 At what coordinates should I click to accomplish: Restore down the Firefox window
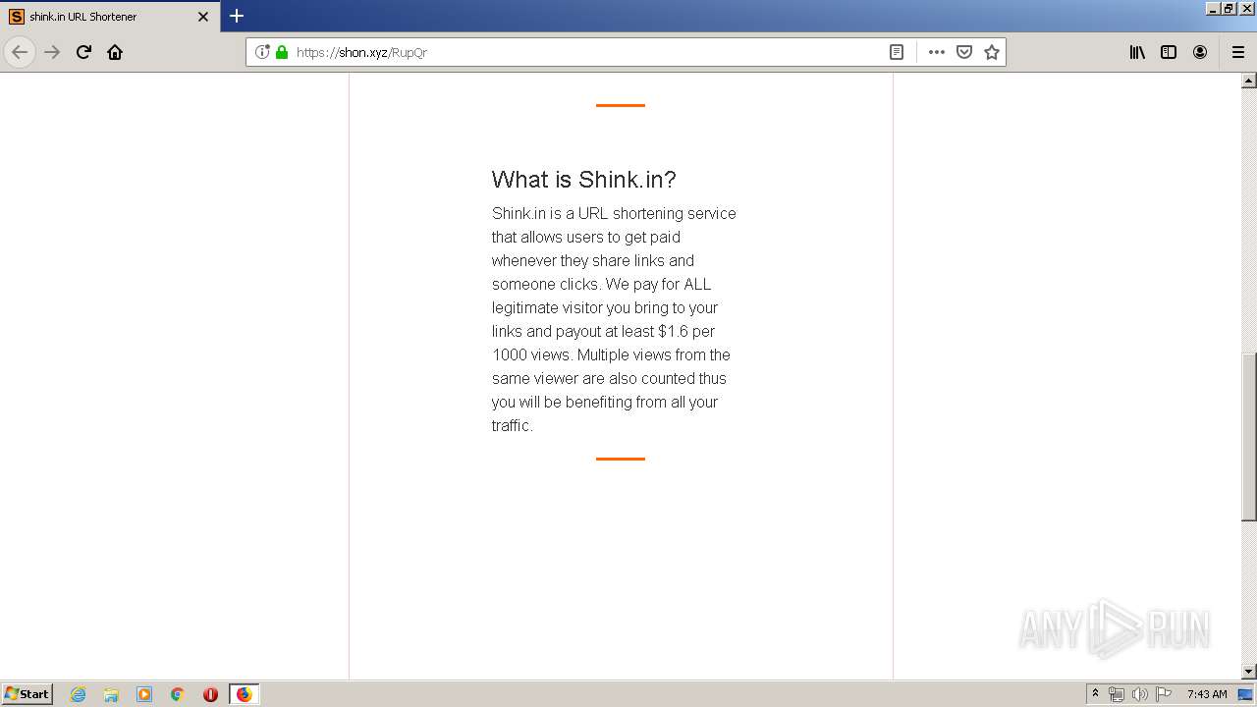point(1230,8)
